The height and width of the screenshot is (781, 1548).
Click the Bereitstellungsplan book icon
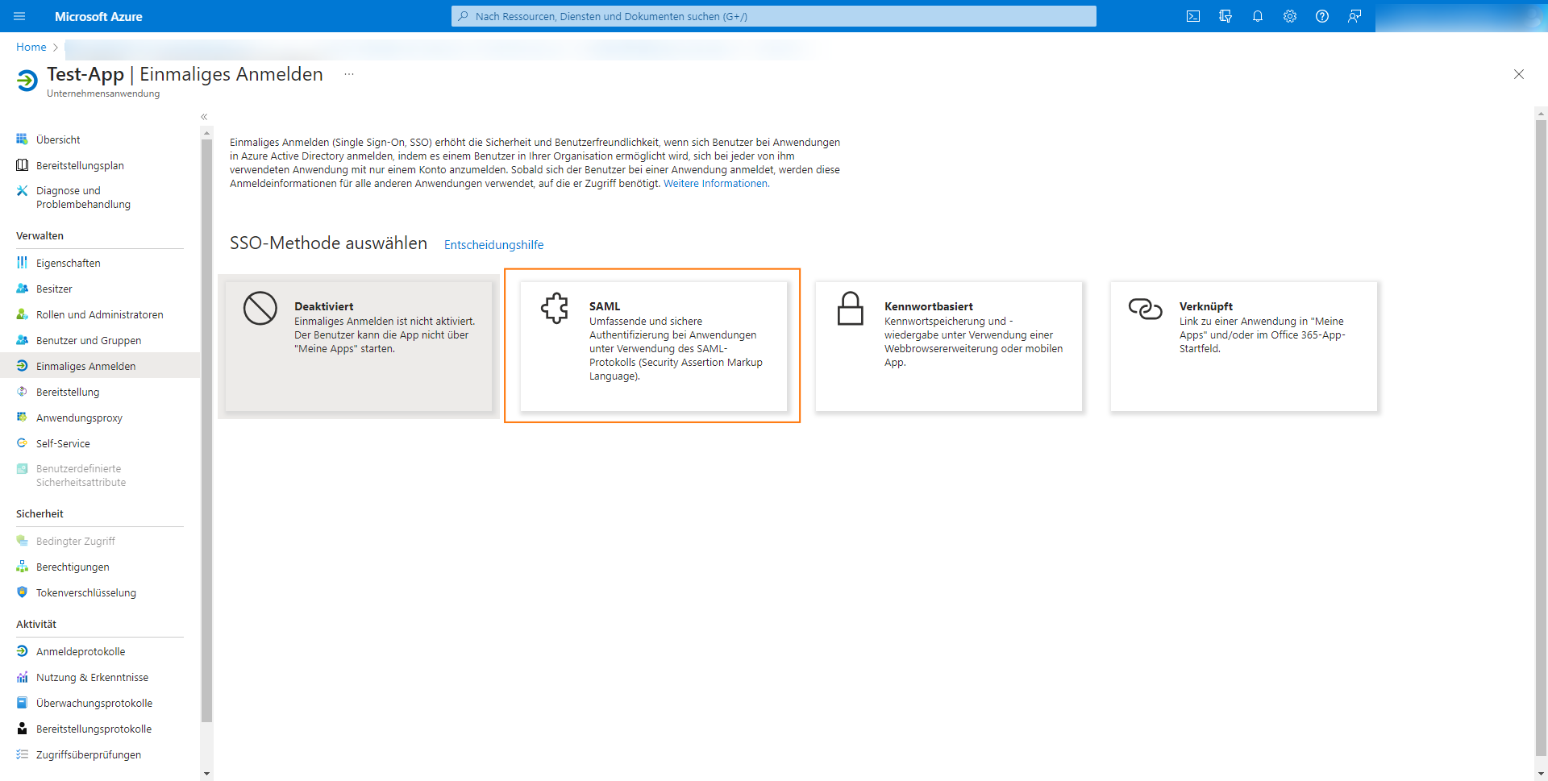click(22, 165)
